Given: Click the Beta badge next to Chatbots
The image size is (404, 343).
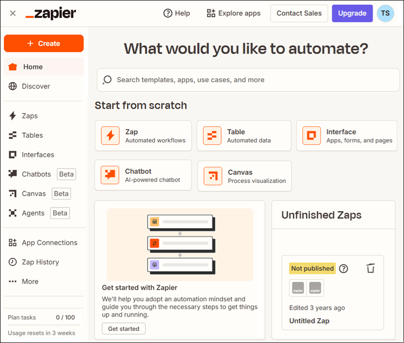Looking at the screenshot, I should 67,174.
